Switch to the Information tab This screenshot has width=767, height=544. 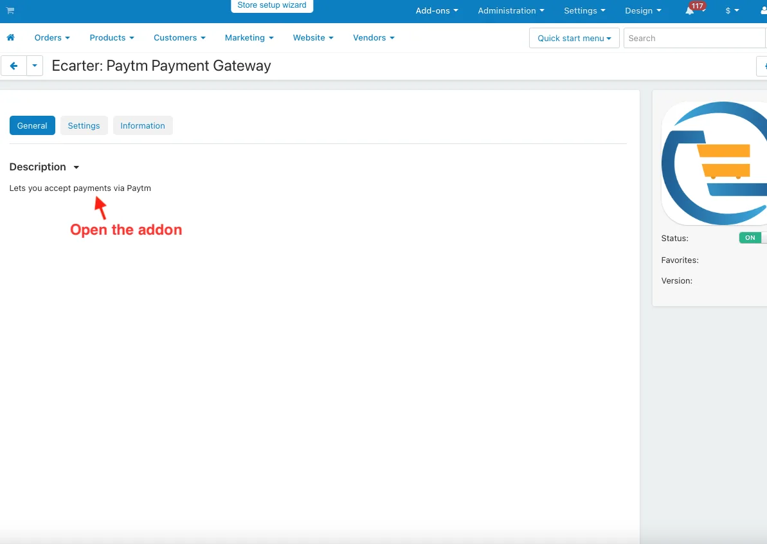[143, 126]
